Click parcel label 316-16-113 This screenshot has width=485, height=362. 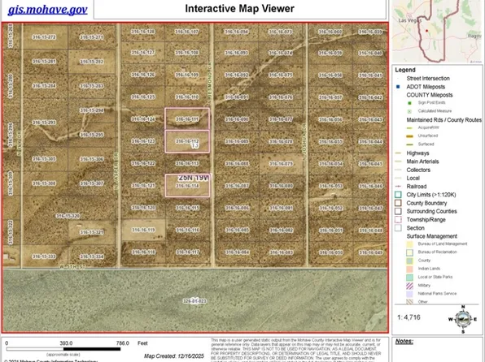pyautogui.click(x=187, y=164)
